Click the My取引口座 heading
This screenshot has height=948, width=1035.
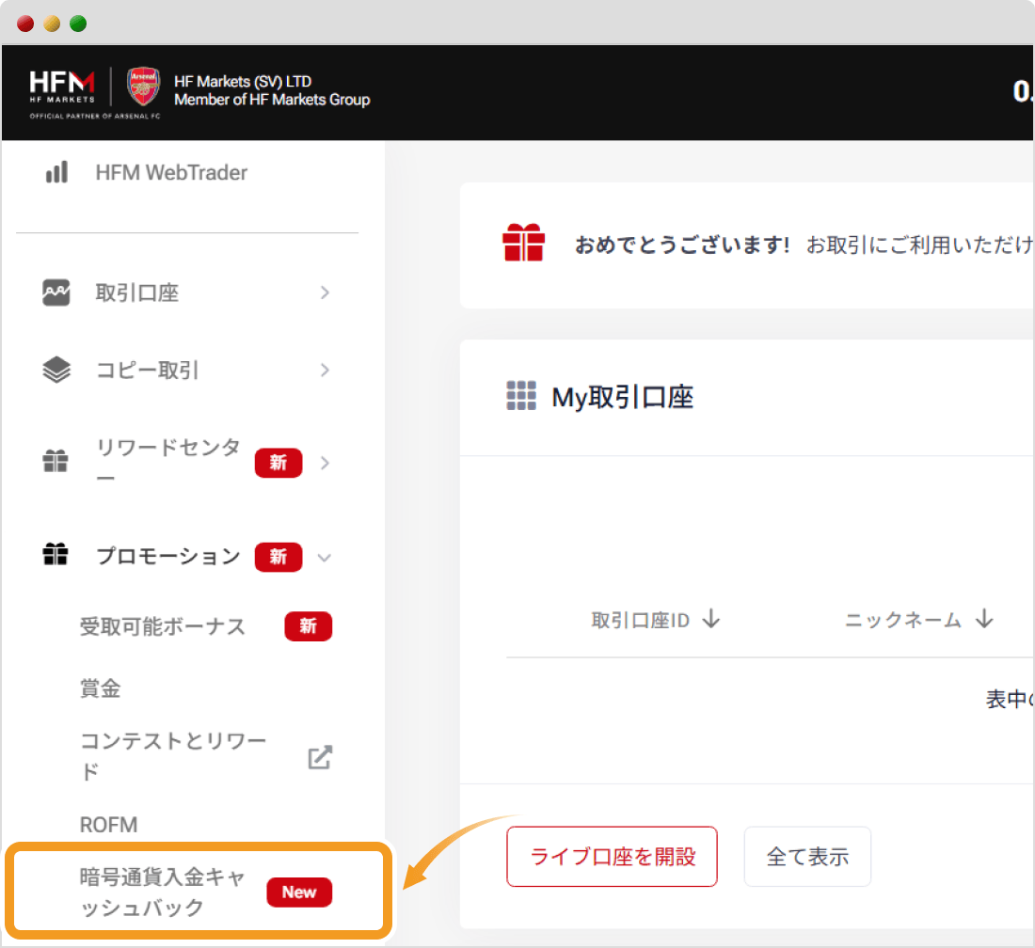(623, 397)
